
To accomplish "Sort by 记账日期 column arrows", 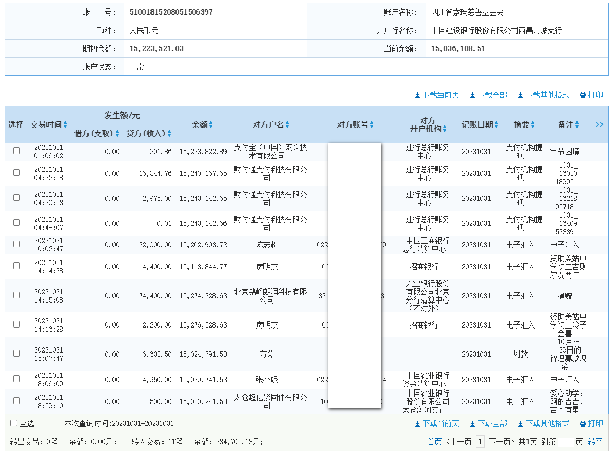I will [x=496, y=125].
